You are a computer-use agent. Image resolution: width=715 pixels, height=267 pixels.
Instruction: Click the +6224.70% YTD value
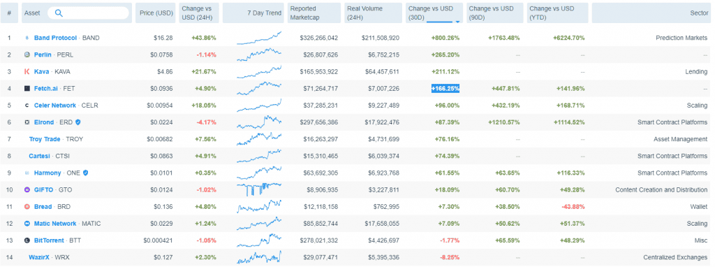pos(568,38)
